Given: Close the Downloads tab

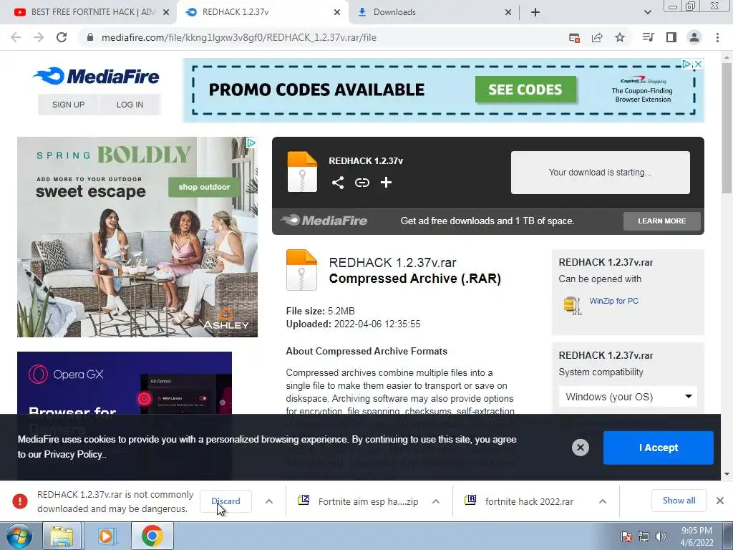Looking at the screenshot, I should point(508,12).
